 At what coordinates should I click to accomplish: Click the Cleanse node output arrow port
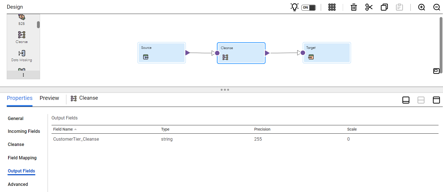(267, 53)
